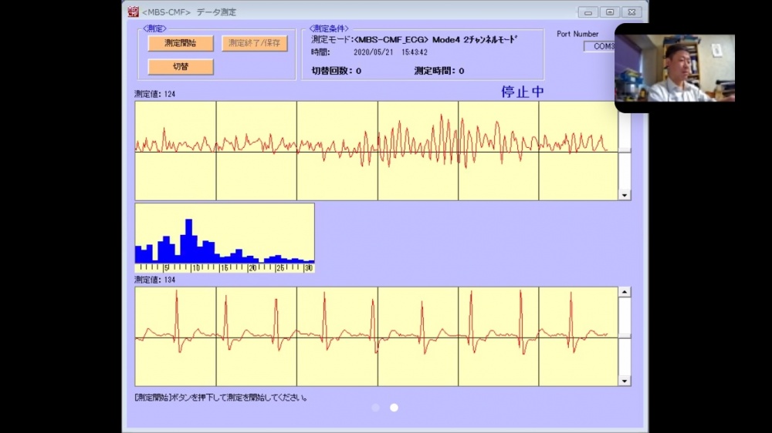The image size is (772, 433).
Task: Maximize the データ測定 window
Action: pos(610,12)
